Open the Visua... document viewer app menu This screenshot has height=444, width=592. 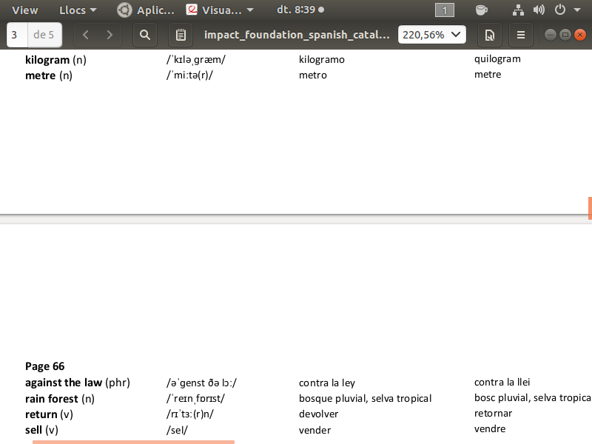click(x=221, y=10)
